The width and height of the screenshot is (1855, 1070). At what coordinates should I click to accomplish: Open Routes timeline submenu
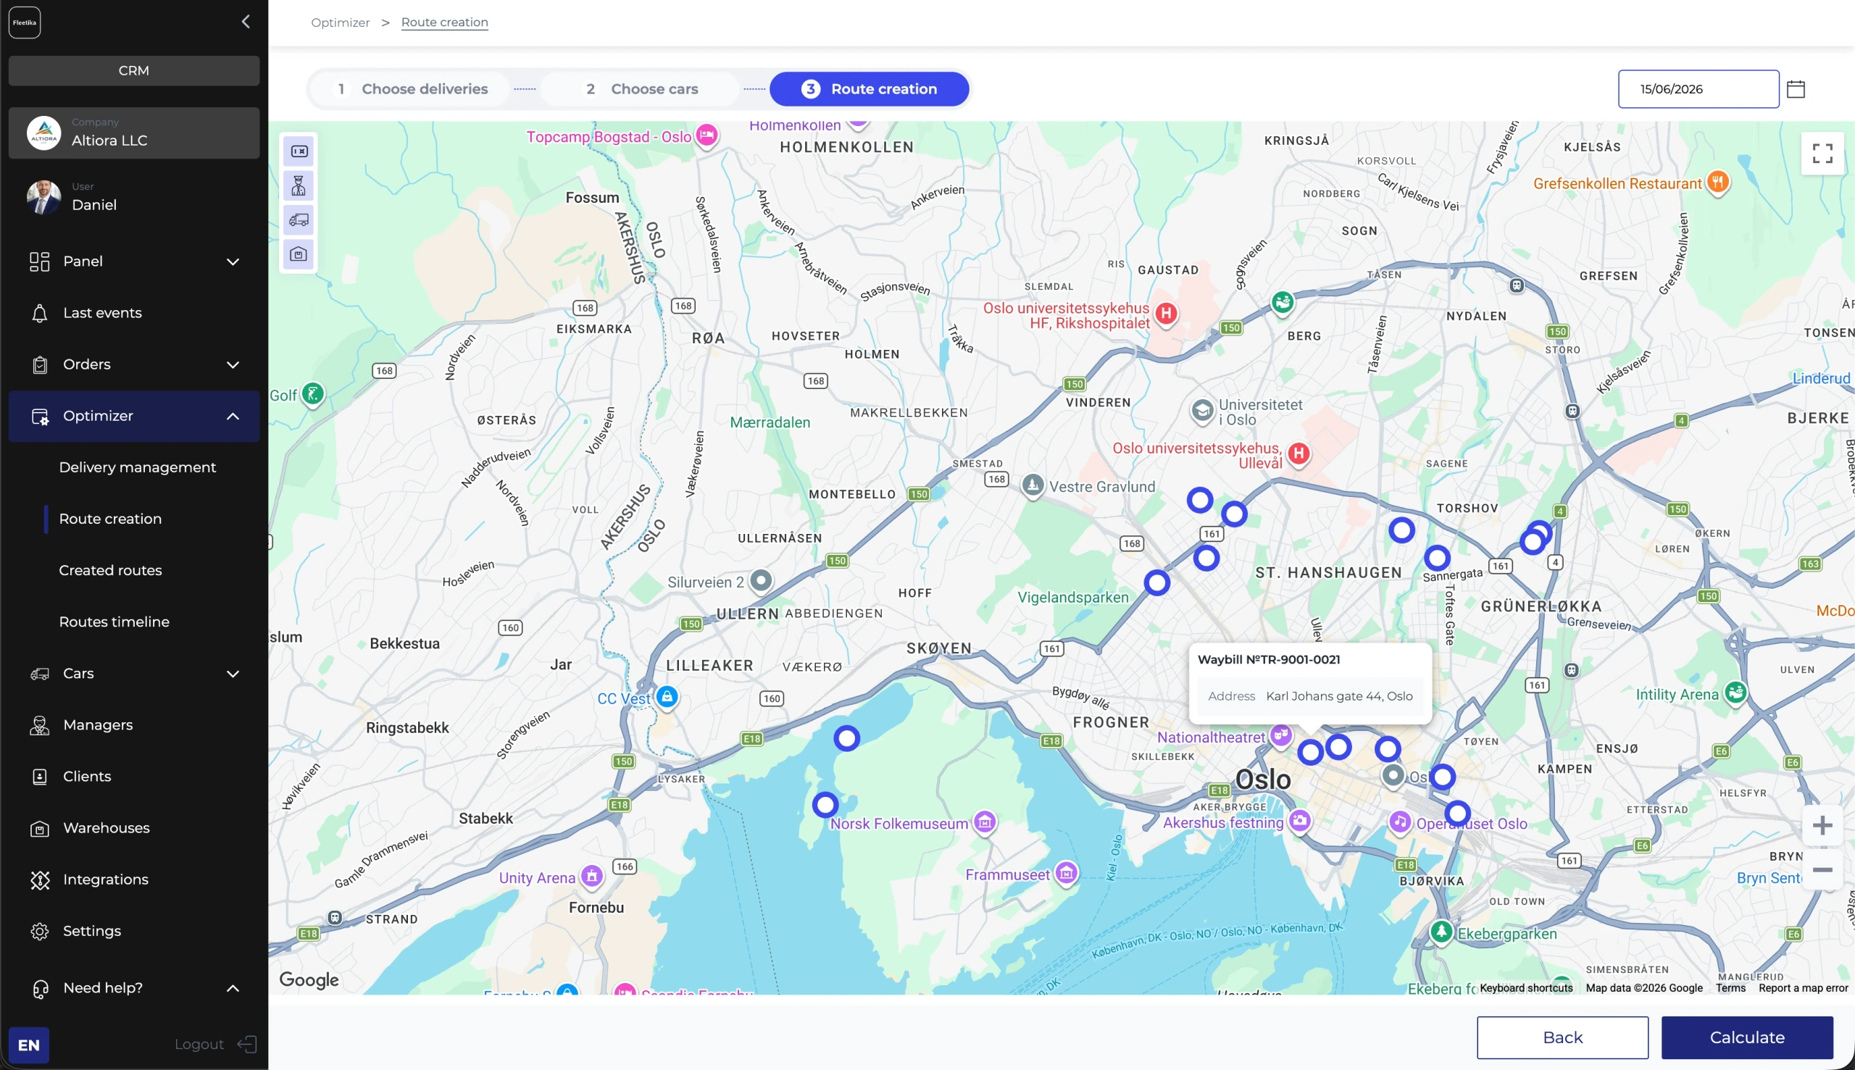[114, 622]
